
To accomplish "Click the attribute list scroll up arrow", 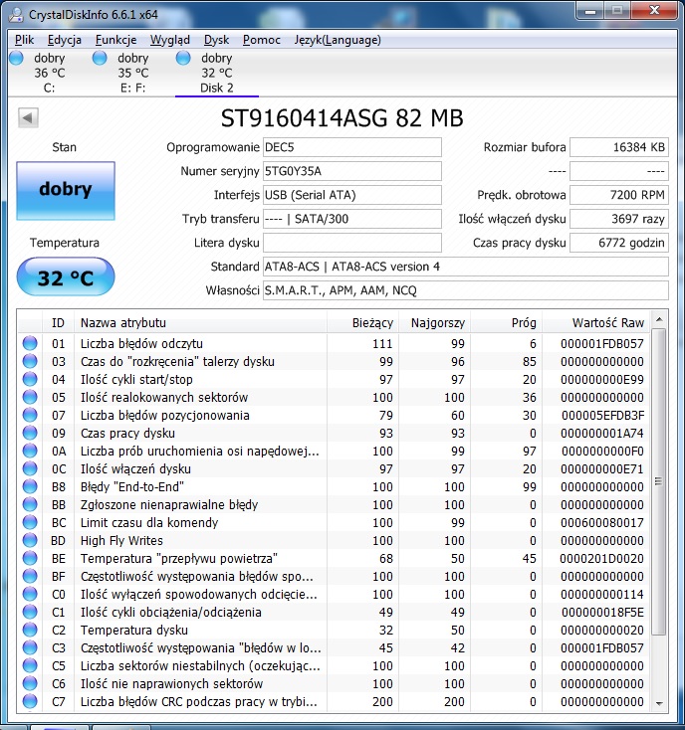I will 659,320.
